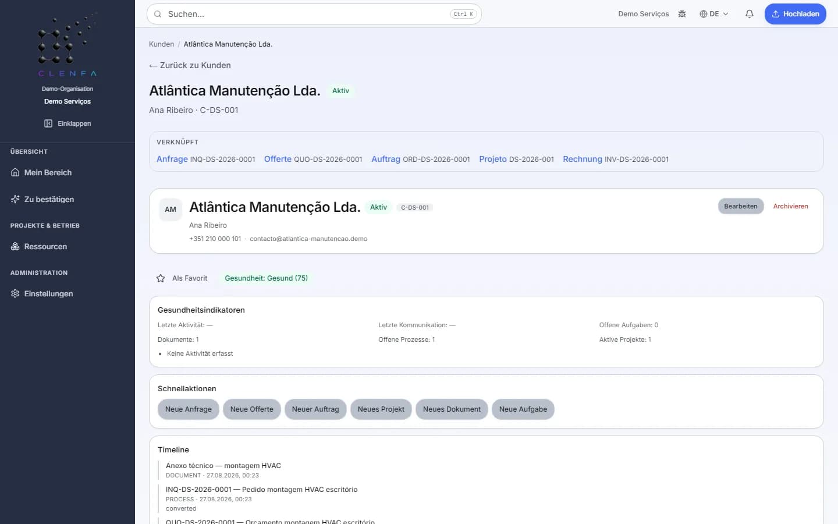Click the Neues Projekt quick action
838x524 pixels.
click(381, 409)
